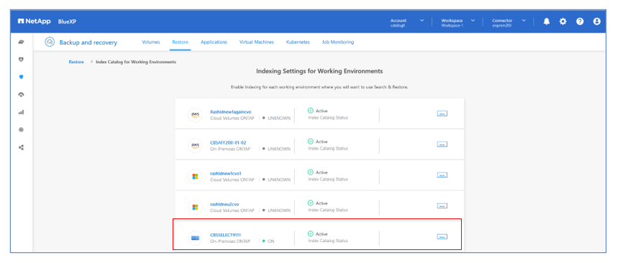Click the Backup and recovery cloud icon

[50, 42]
